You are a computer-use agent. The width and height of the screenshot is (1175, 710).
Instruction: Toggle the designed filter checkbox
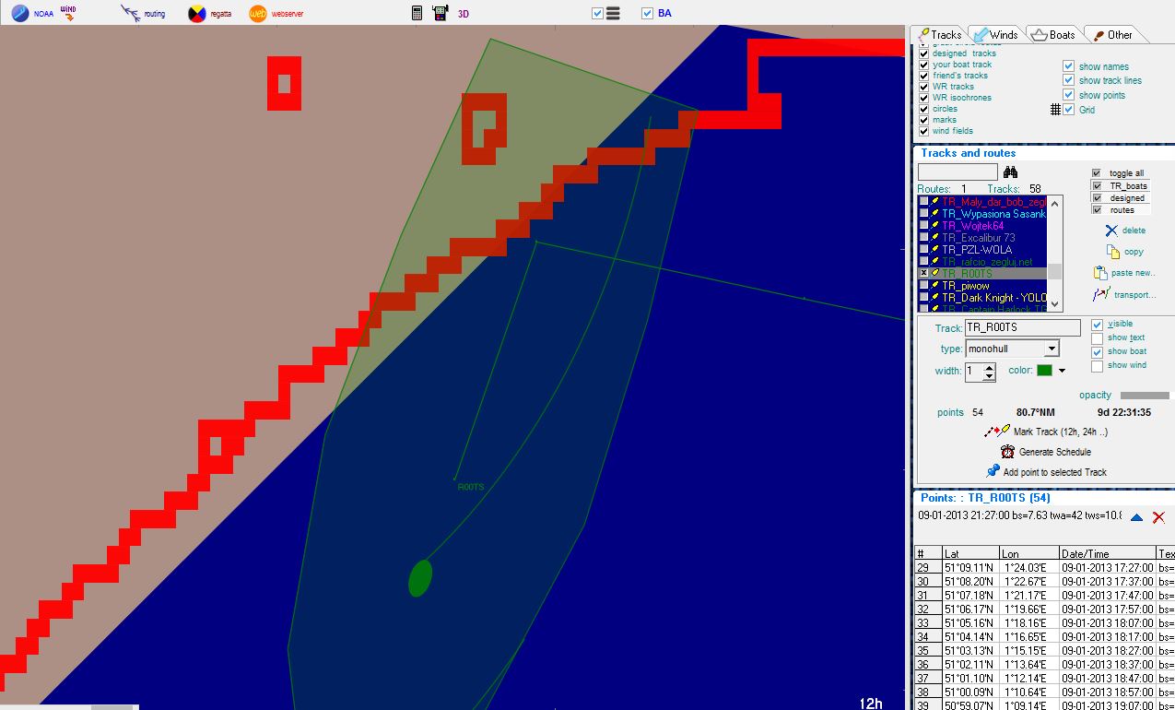(x=1096, y=197)
